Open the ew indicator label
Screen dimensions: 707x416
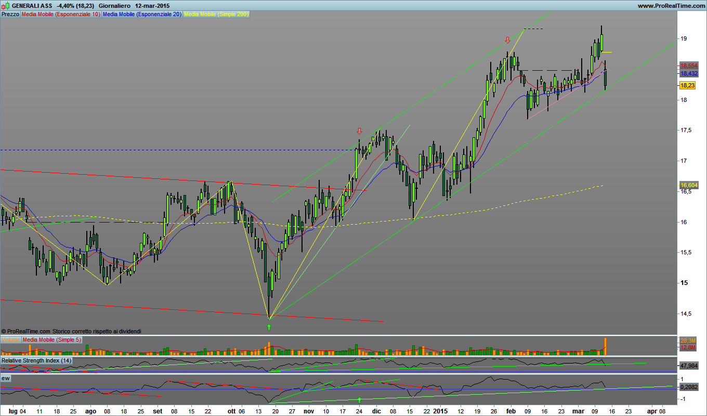(6, 378)
